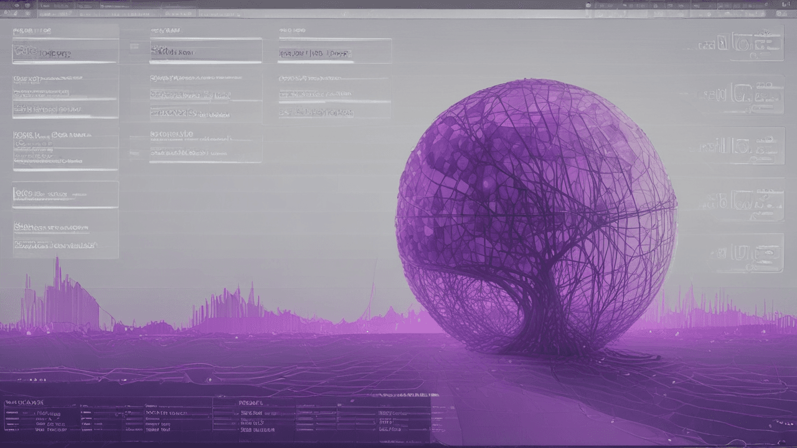This screenshot has height=448, width=797.
Task: Toggle the small switch beside the second column's top field
Action: click(134, 46)
